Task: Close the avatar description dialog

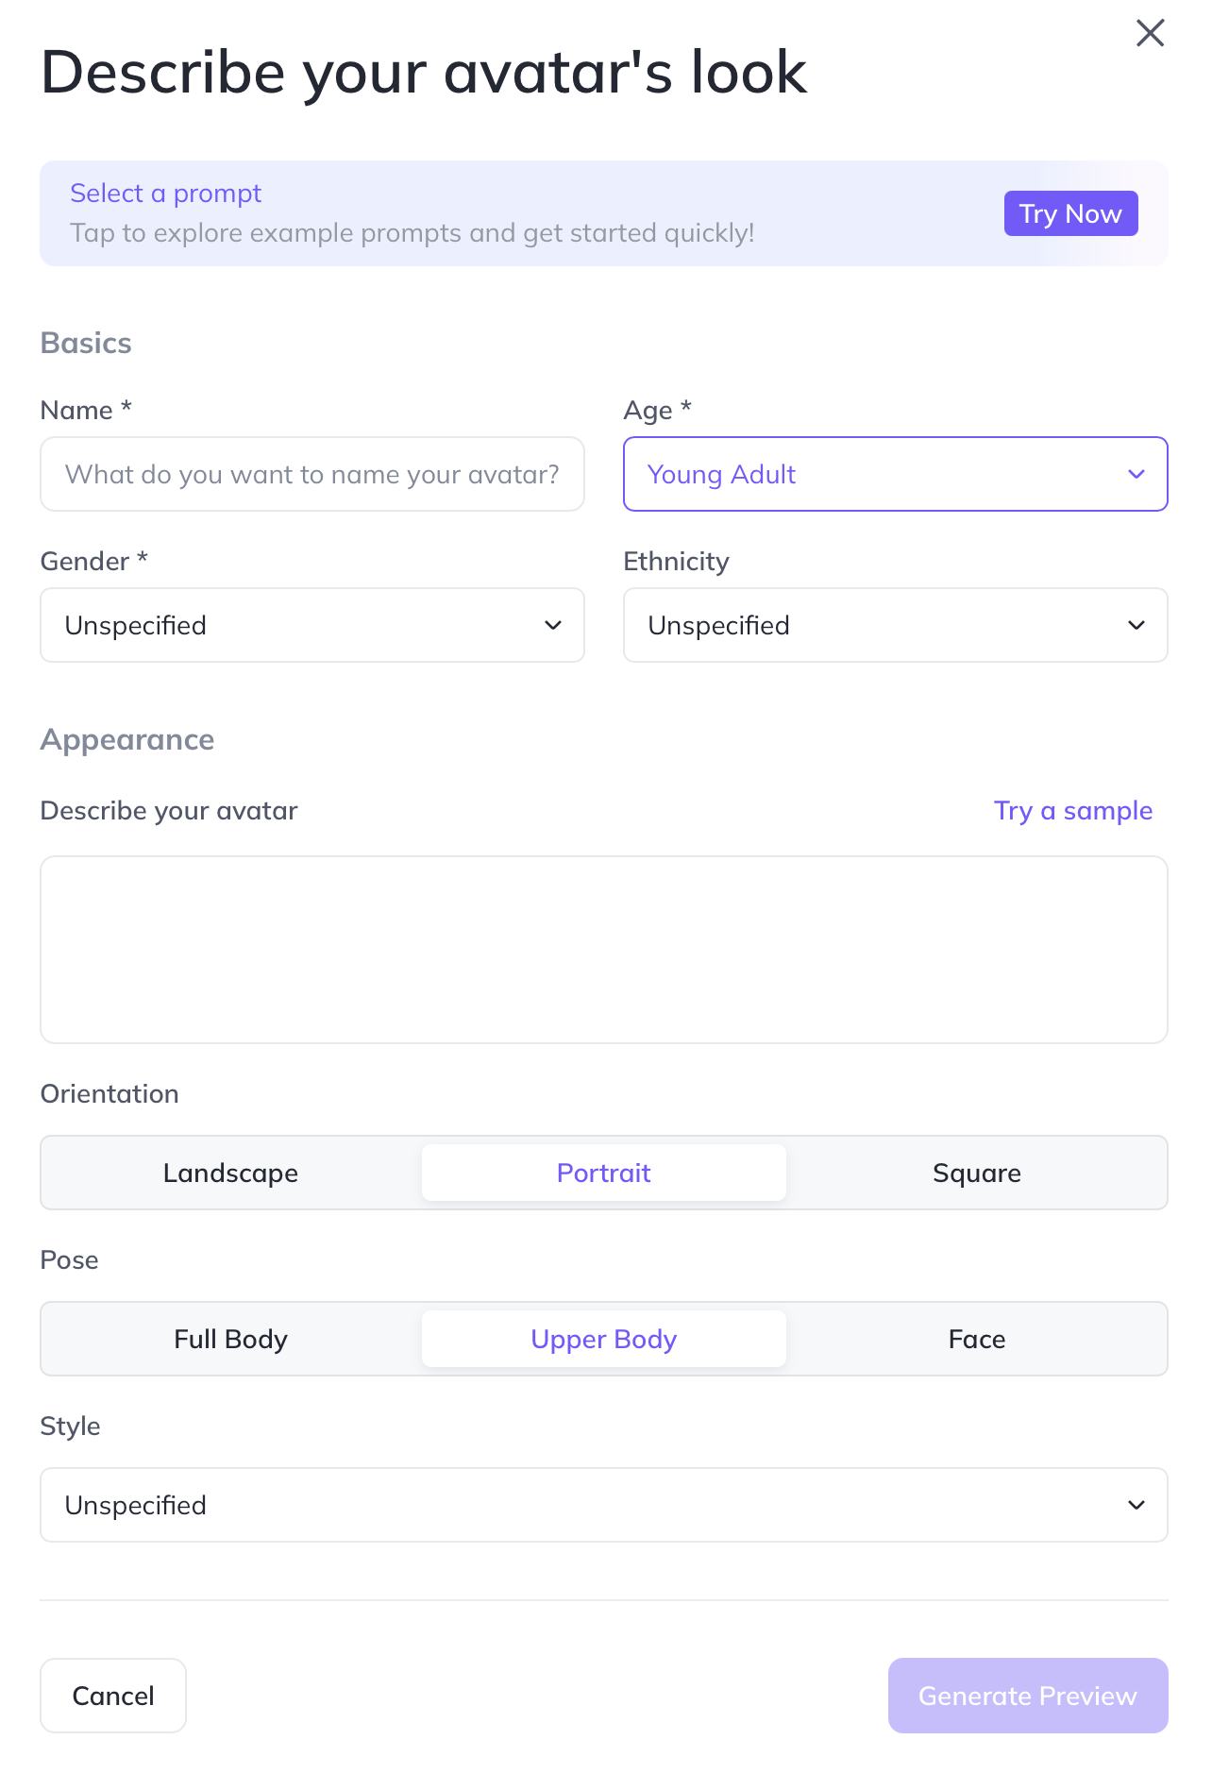Action: click(1150, 33)
